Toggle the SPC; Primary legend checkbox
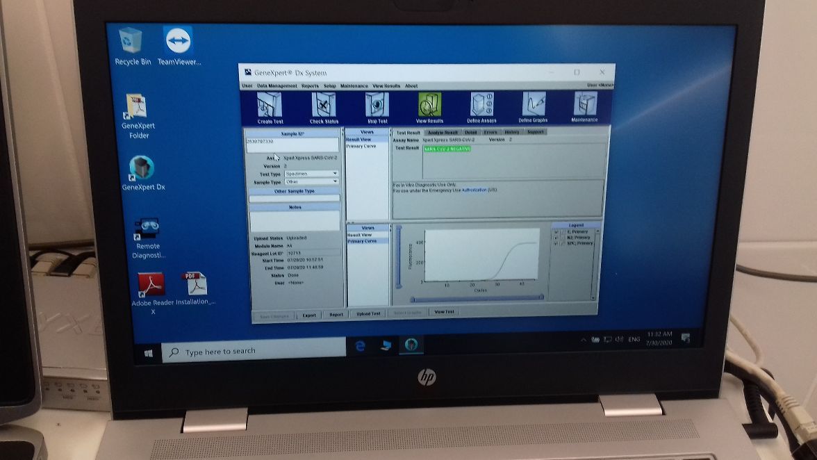Viewport: 817px width, 460px height. pyautogui.click(x=556, y=243)
